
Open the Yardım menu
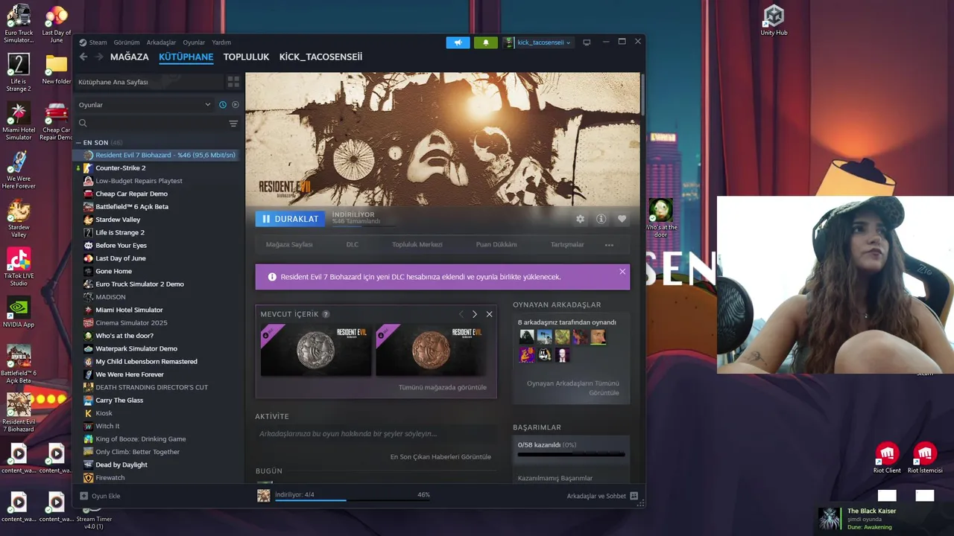coord(221,42)
